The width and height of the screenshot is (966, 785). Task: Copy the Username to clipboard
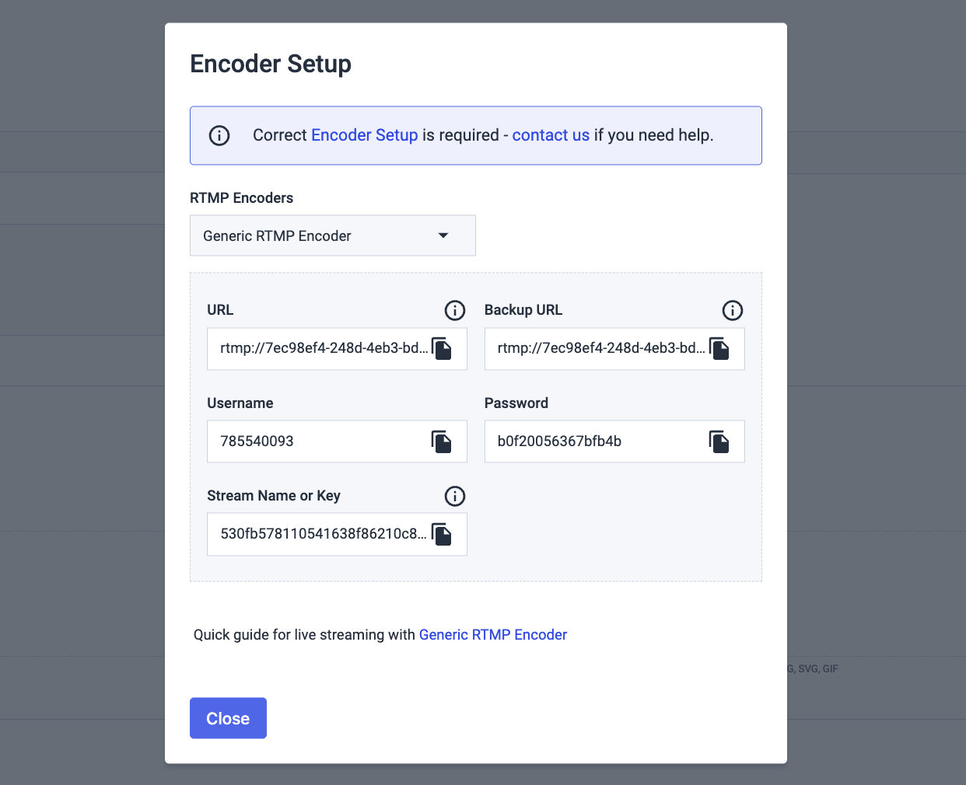tap(442, 441)
